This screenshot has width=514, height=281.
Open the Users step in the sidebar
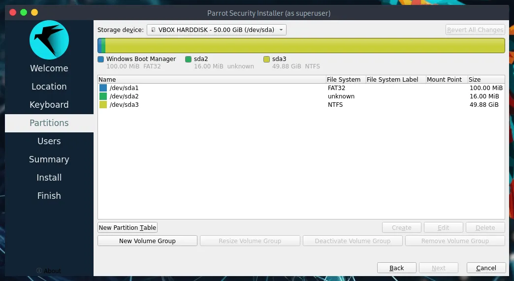(49, 141)
